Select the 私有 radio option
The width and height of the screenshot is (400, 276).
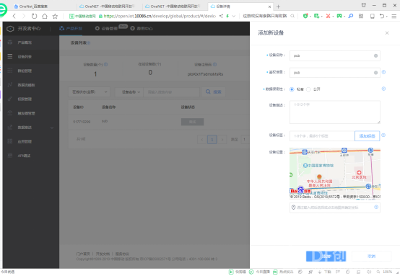click(x=292, y=89)
